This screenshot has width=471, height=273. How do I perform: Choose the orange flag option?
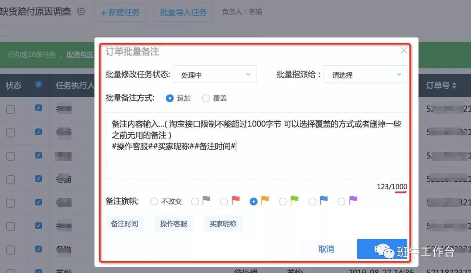click(x=253, y=201)
